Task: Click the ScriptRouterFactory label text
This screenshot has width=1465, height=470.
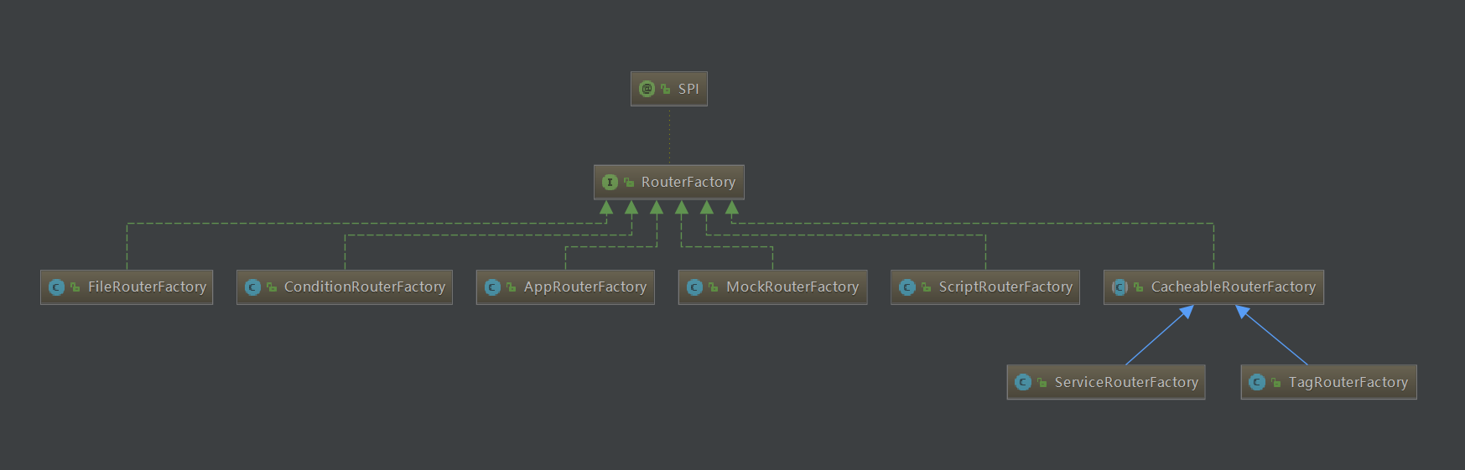Action: coord(1005,287)
